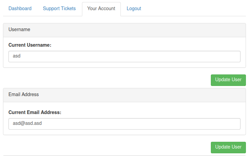
Task: Place cursor on "asd" username text
Action: pos(17,57)
